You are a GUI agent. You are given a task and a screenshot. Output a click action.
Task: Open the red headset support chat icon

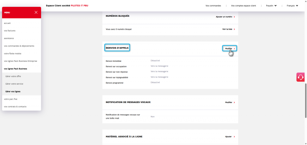coord(300,77)
